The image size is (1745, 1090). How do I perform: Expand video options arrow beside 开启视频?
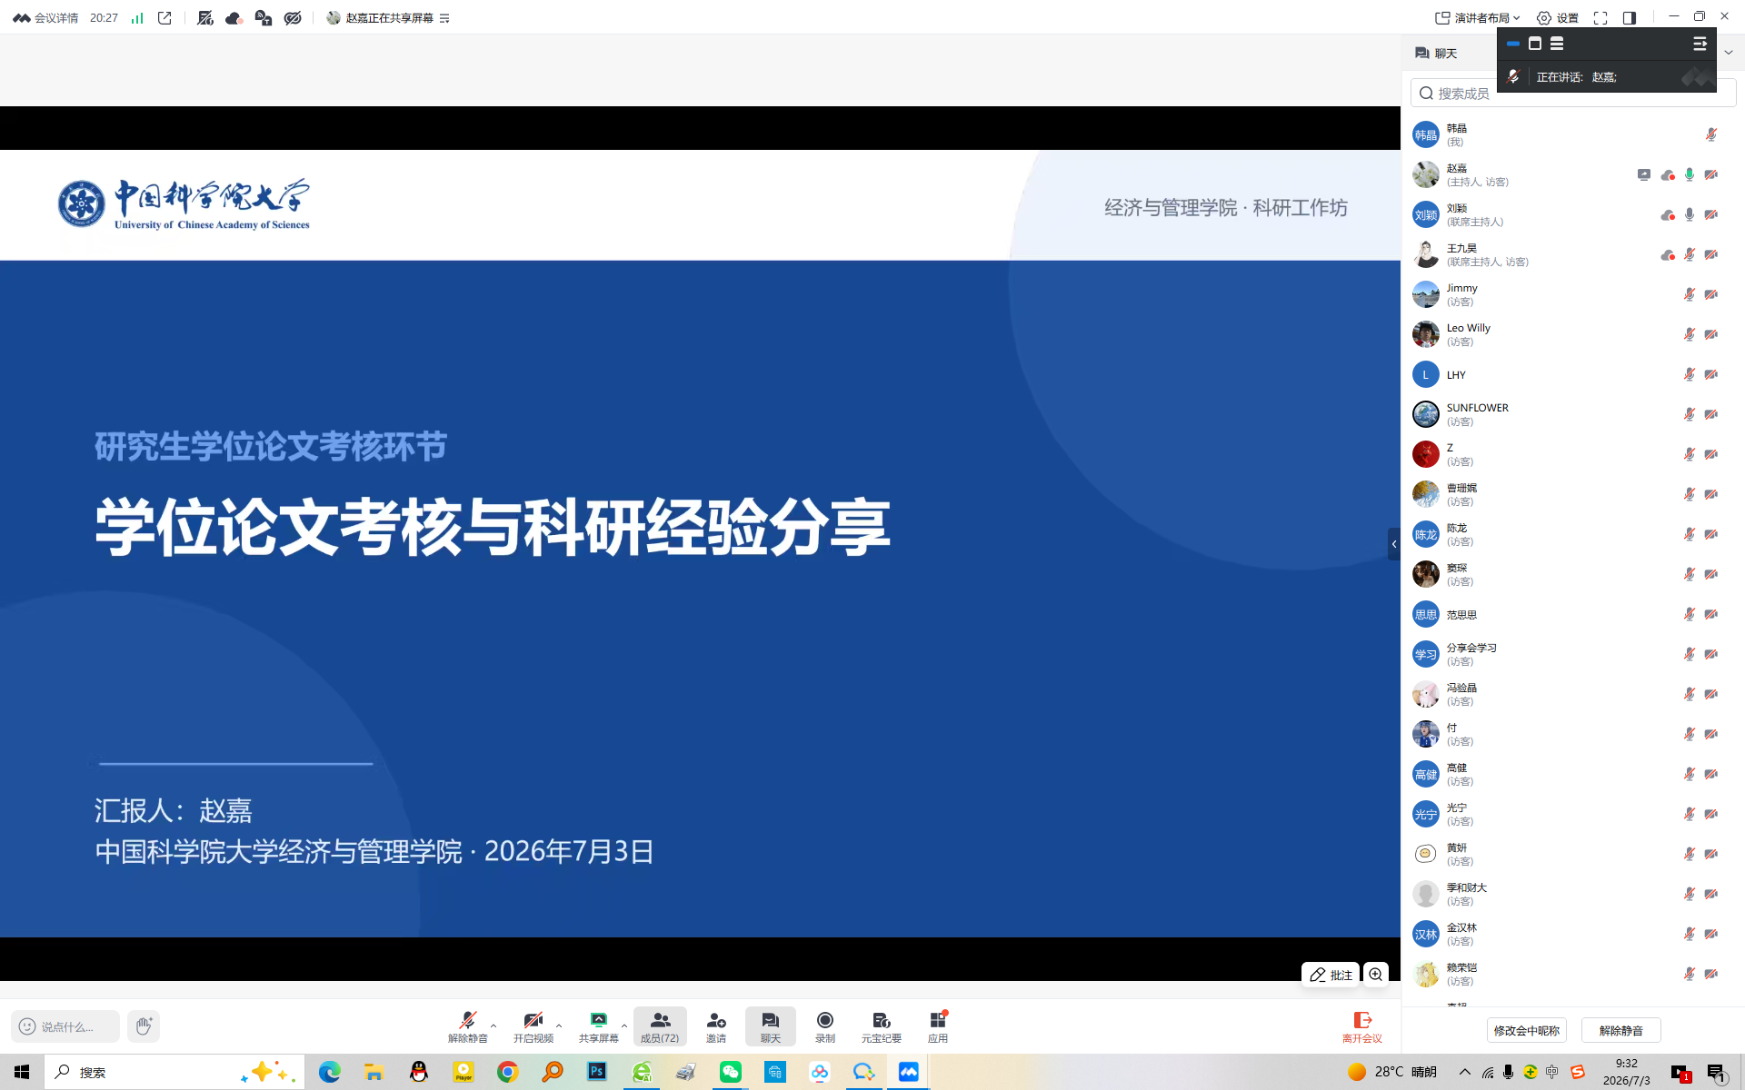(559, 1026)
